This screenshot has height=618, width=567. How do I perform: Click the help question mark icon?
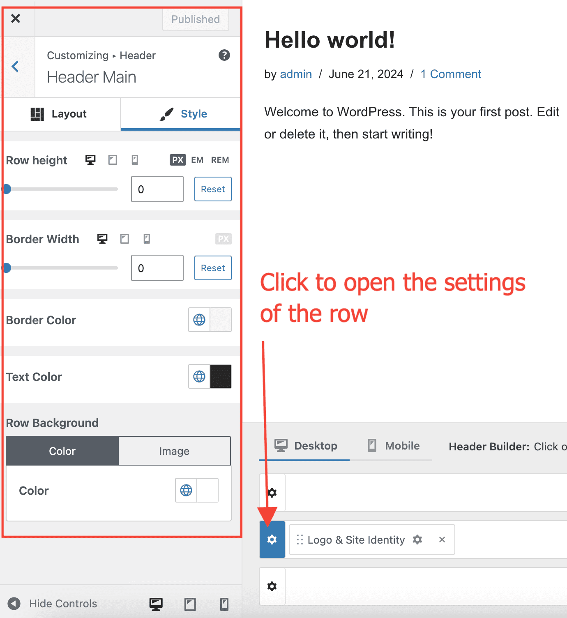pyautogui.click(x=224, y=55)
